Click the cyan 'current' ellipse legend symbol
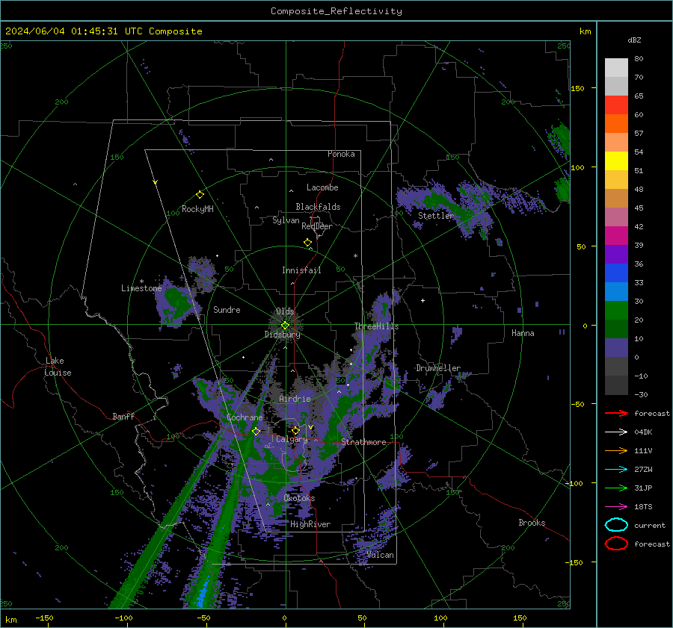 (616, 525)
